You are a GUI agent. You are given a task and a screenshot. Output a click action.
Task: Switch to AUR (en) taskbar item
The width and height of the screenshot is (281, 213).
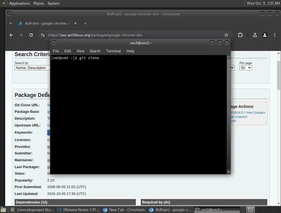pyautogui.click(x=170, y=210)
